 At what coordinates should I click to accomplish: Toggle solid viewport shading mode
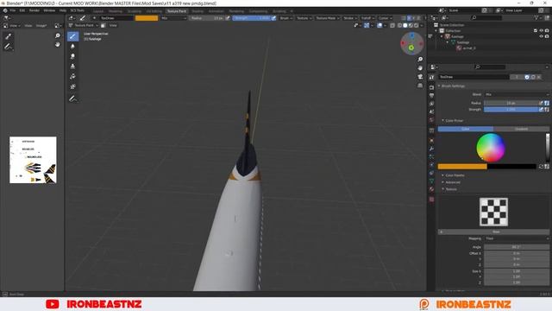(405, 25)
